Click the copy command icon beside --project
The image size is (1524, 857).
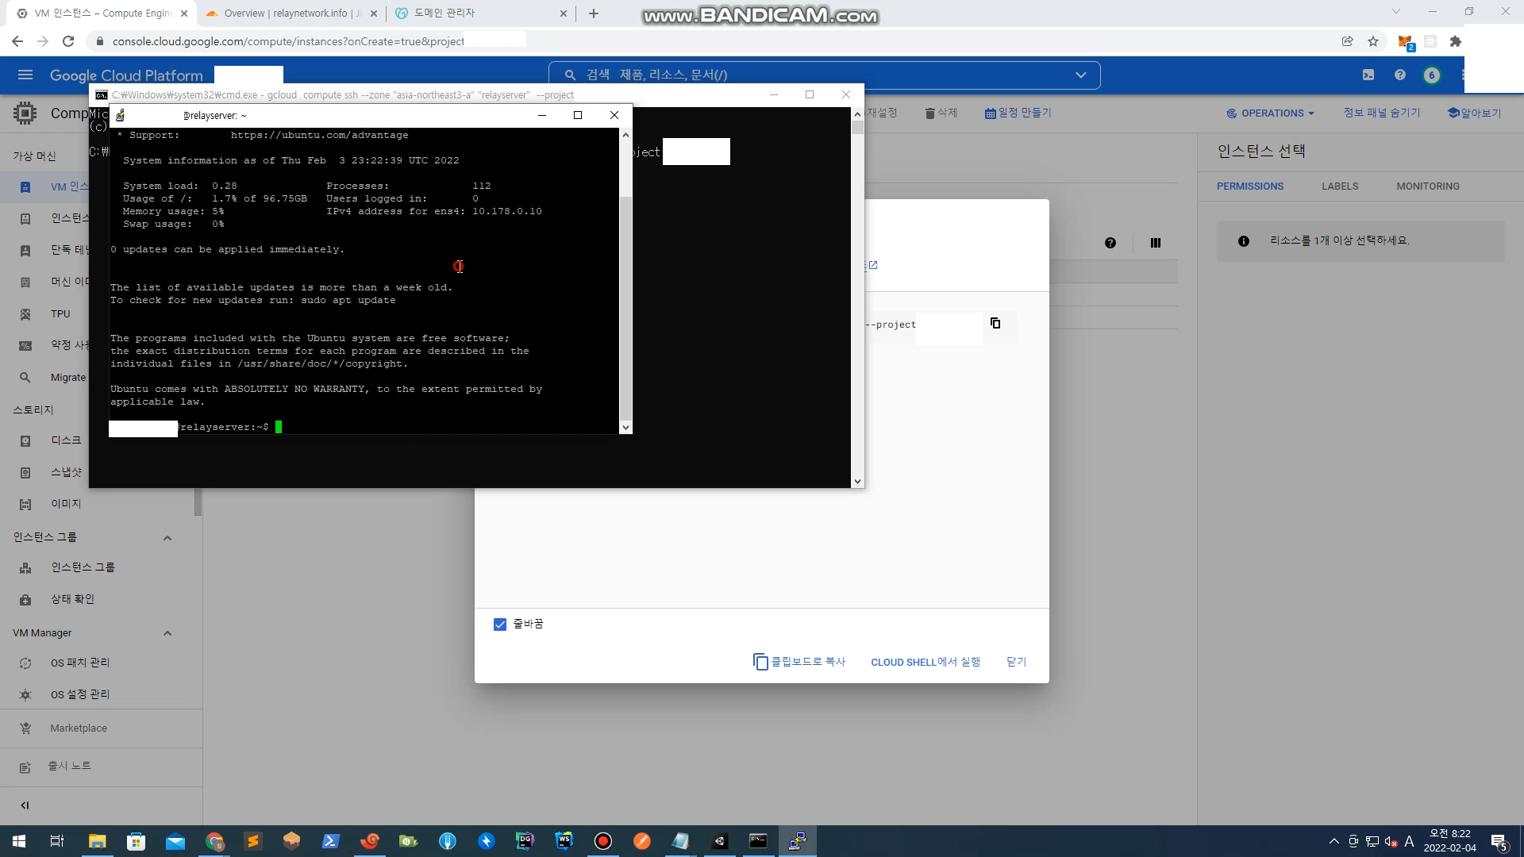995,323
